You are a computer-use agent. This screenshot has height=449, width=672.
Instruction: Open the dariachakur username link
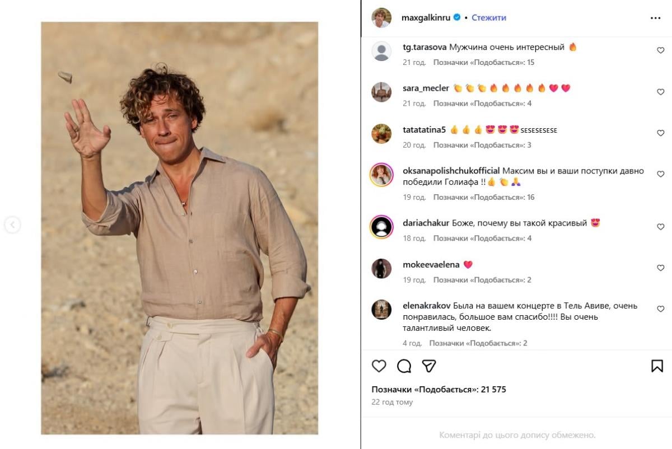point(426,223)
